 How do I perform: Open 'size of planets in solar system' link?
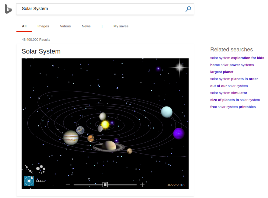(235, 100)
